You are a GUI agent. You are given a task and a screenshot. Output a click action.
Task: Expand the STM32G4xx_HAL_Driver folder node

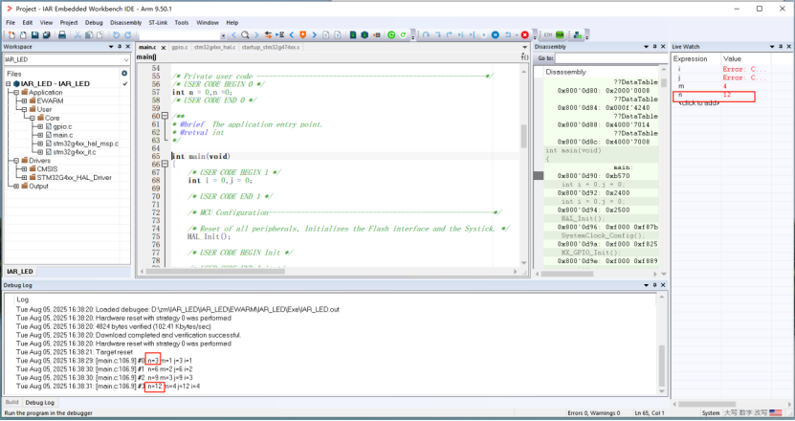24,178
